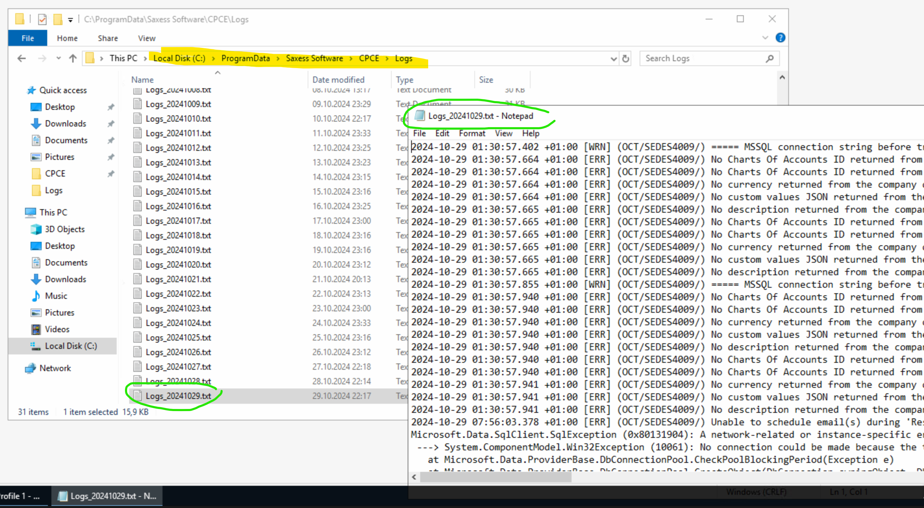Image resolution: width=924 pixels, height=508 pixels.
Task: Open the View ribbon tab in Explorer
Action: pos(146,38)
